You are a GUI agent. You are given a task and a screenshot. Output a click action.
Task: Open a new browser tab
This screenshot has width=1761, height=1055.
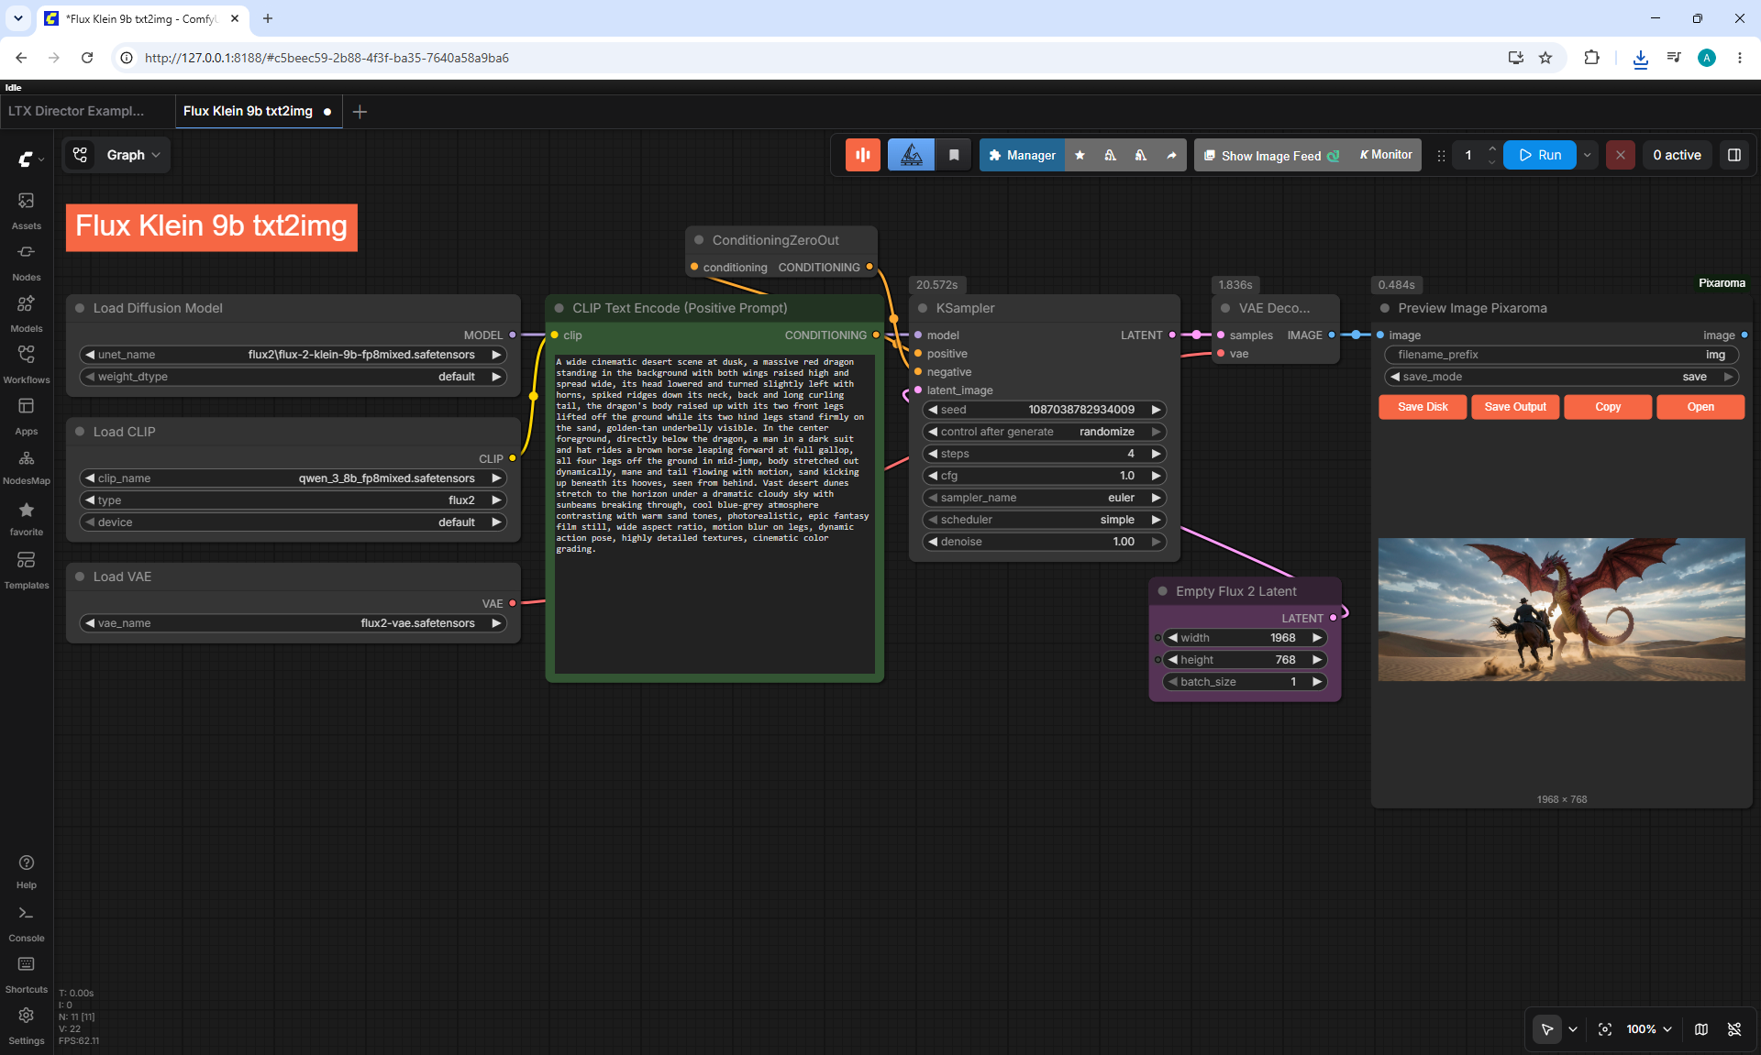coord(268,18)
